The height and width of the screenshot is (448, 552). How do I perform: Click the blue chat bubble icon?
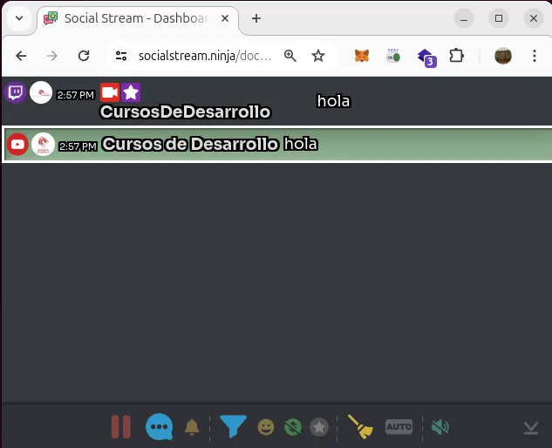coord(159,427)
